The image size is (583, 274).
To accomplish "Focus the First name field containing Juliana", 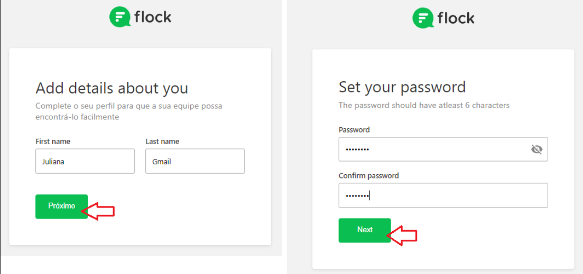I will pos(85,161).
